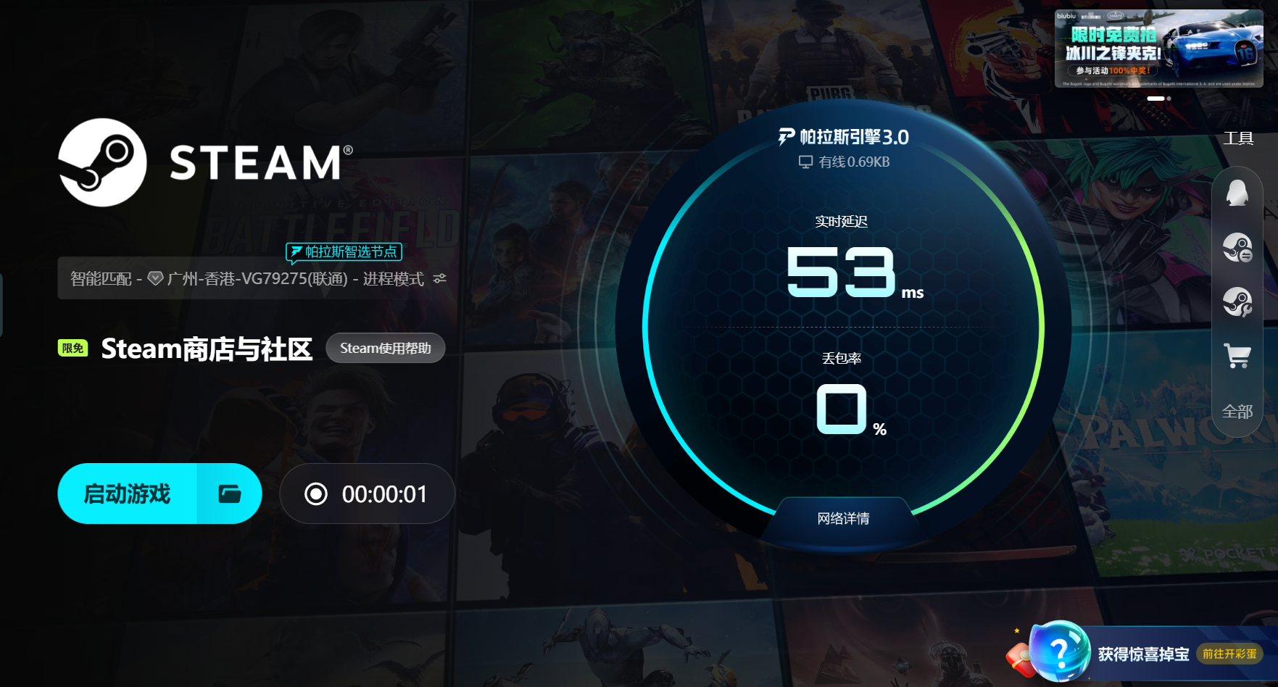Click the 帕拉斯引擎3.0 logo label
The height and width of the screenshot is (687, 1278).
(x=843, y=137)
